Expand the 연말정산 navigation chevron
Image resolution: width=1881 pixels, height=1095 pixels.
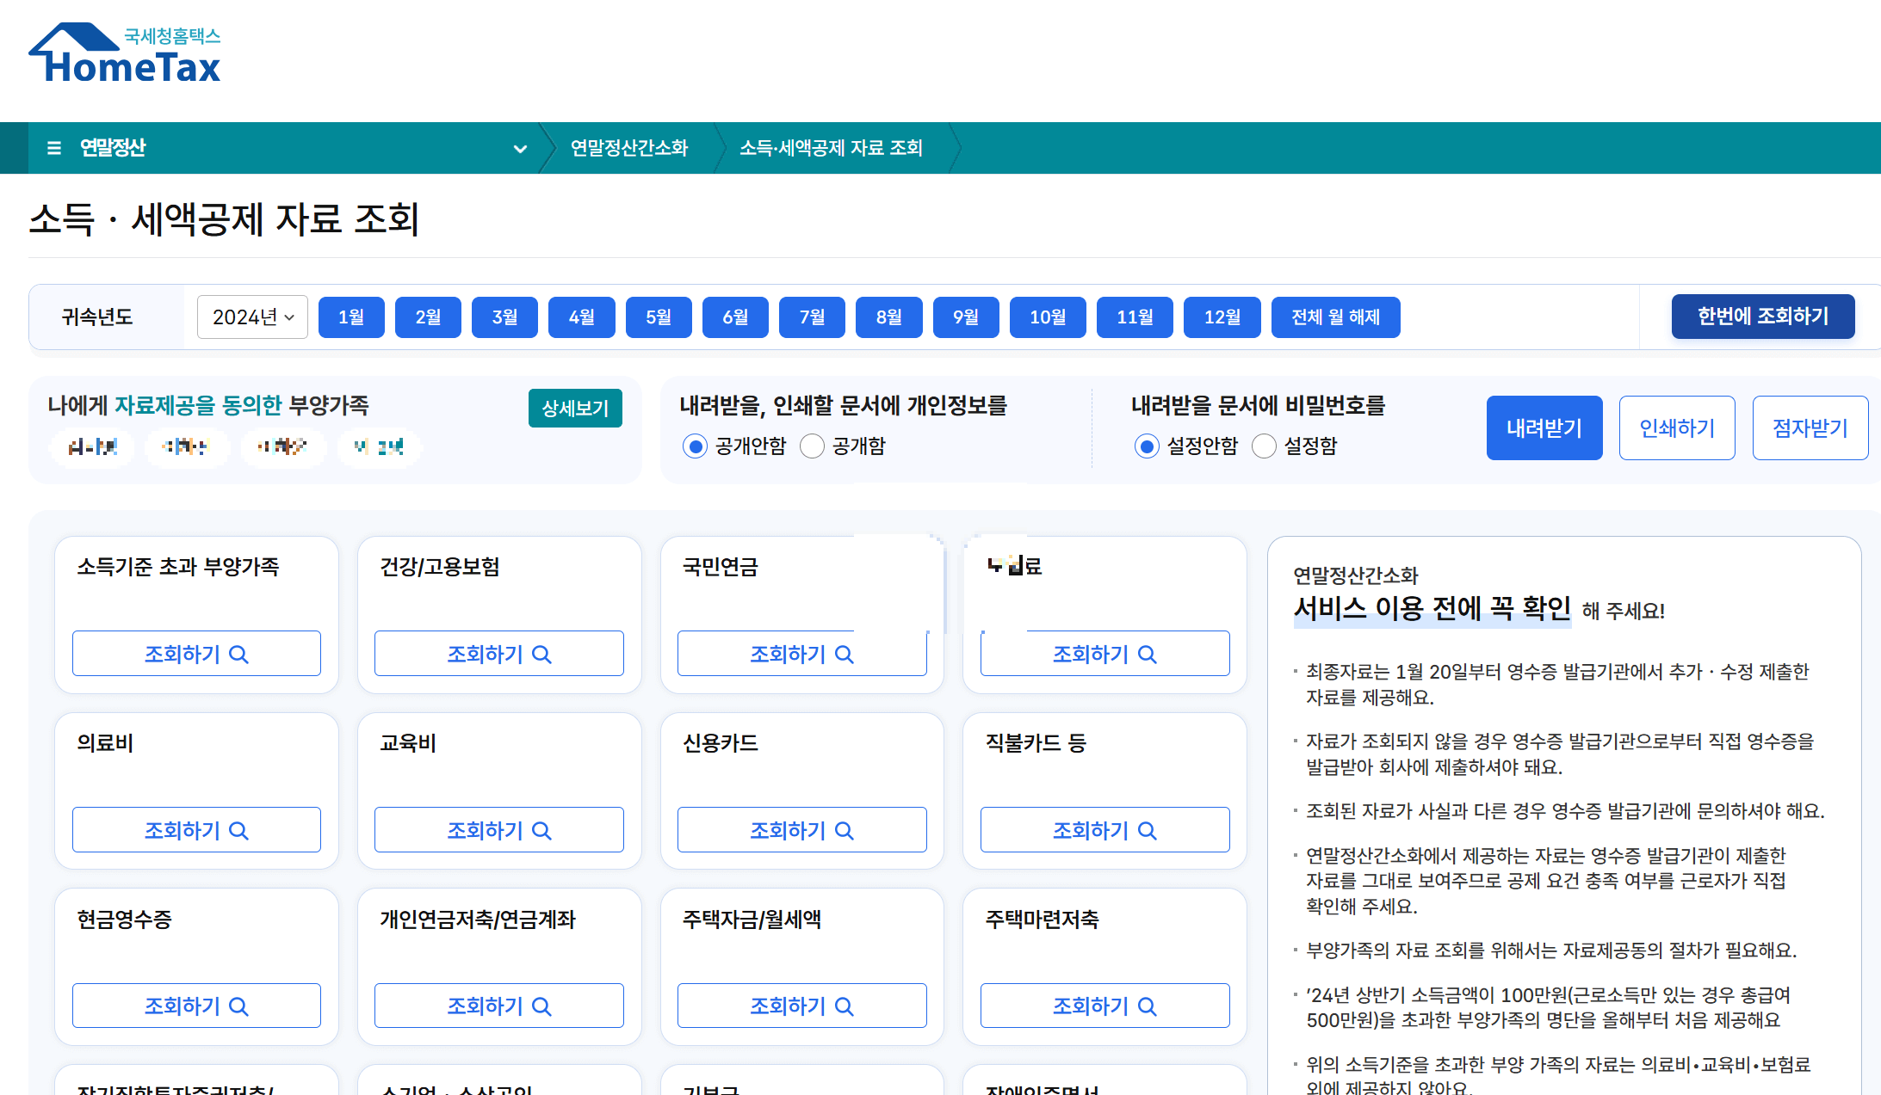point(520,148)
